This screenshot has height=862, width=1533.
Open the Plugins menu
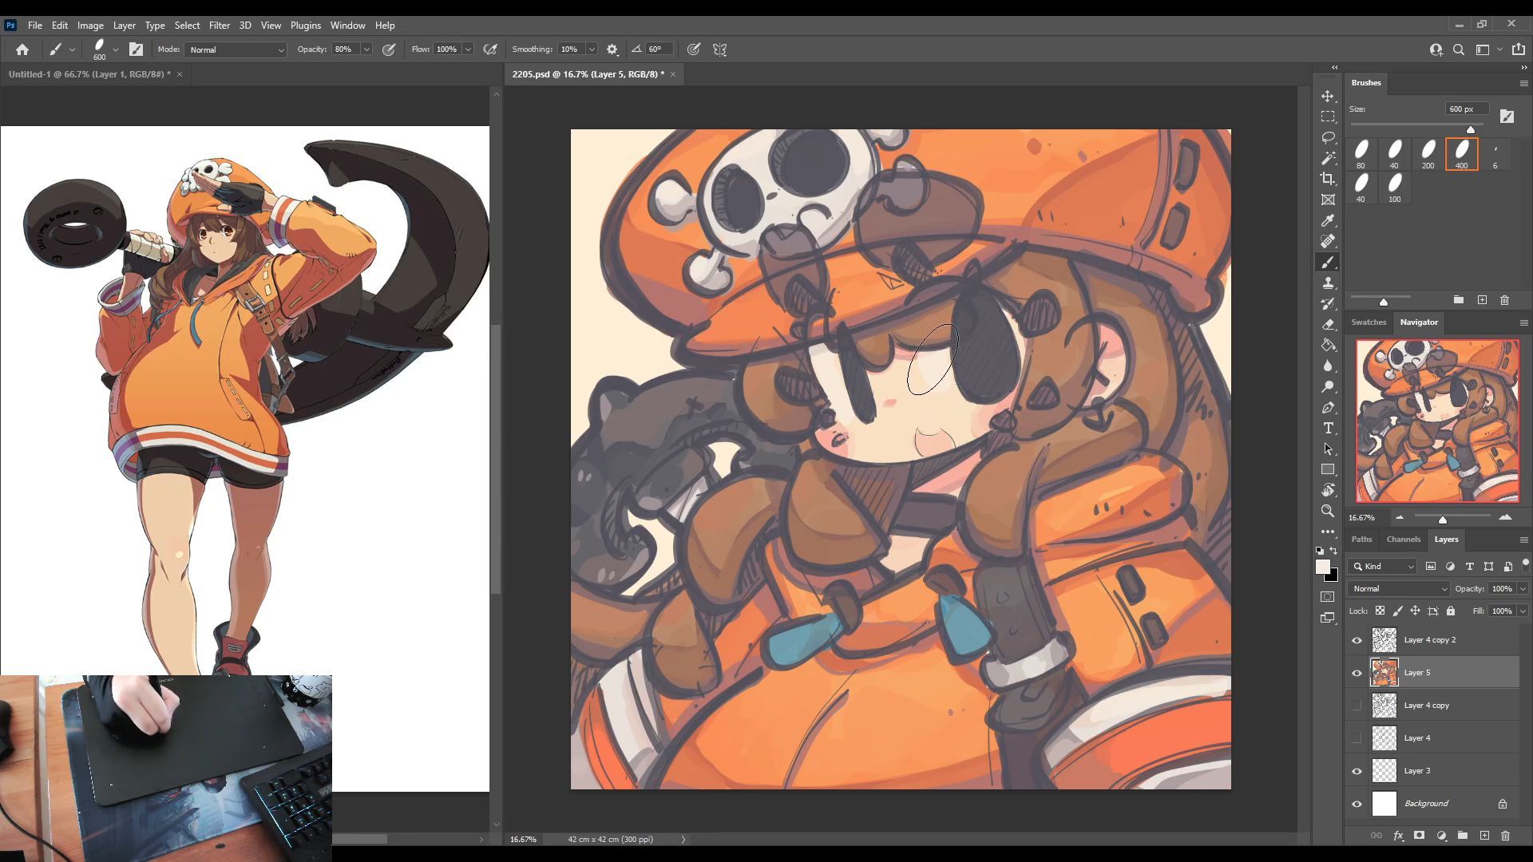click(305, 26)
